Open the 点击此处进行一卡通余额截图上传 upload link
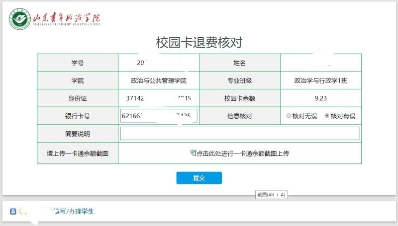Screen dimensions: 398x226 point(242,153)
